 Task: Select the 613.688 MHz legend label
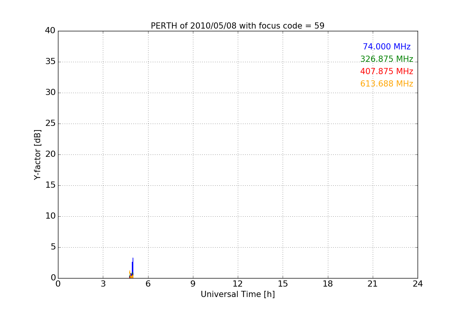[x=387, y=84]
